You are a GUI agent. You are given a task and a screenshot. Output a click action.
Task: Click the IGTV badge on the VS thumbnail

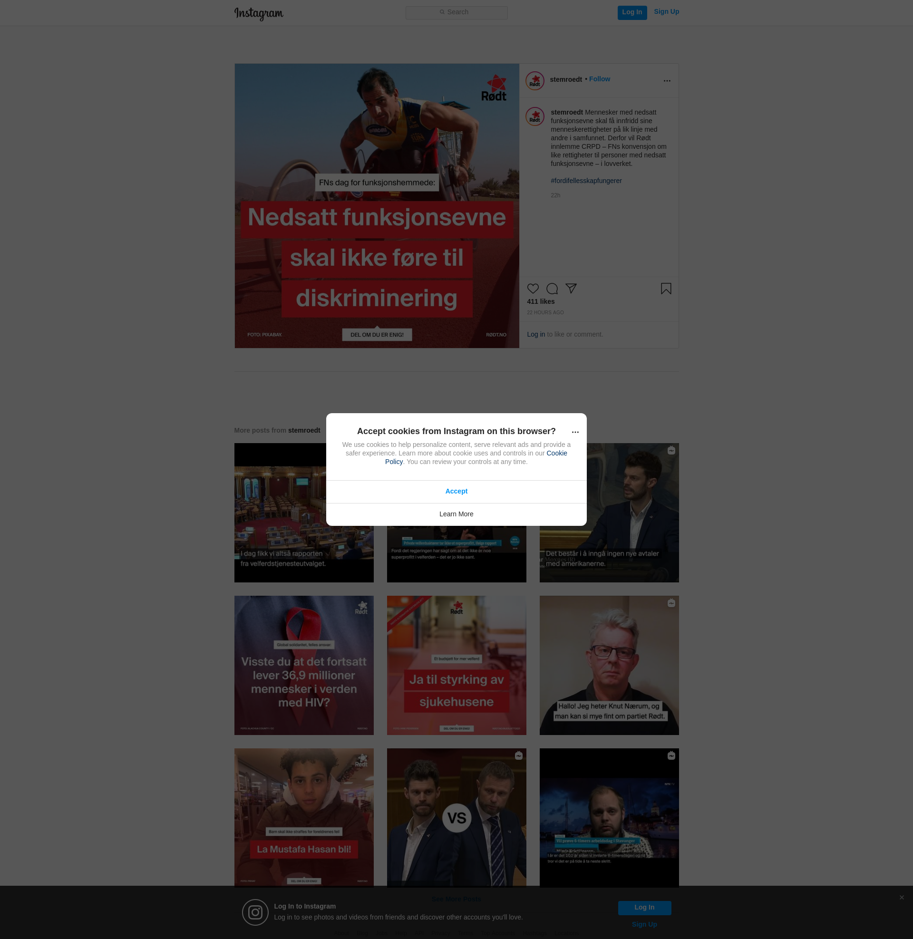pos(519,756)
